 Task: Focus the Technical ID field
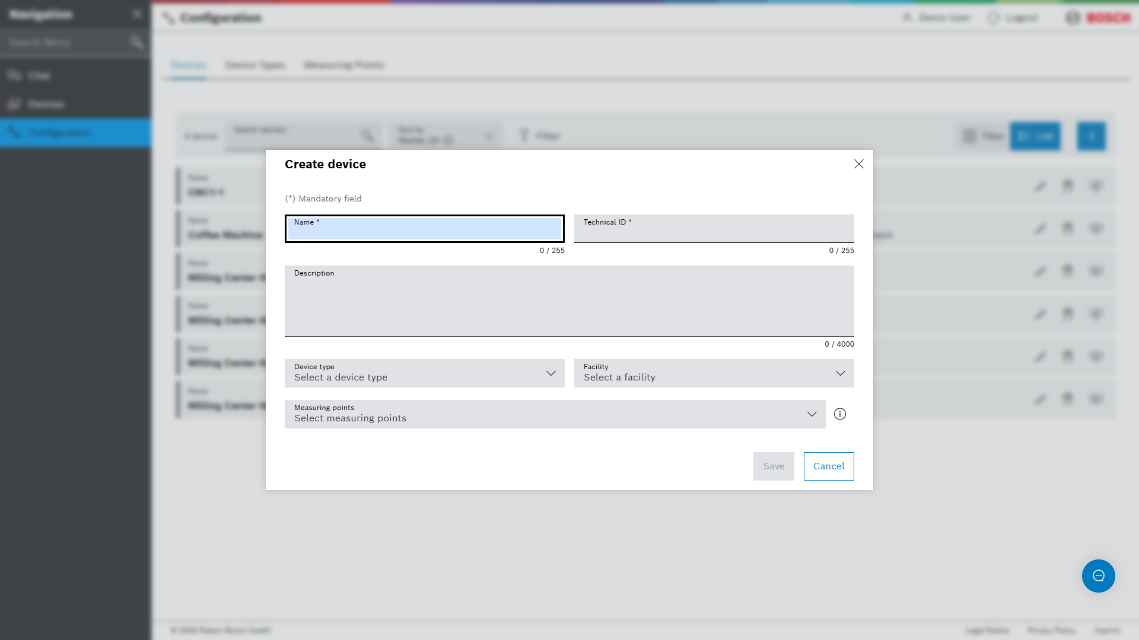(714, 229)
